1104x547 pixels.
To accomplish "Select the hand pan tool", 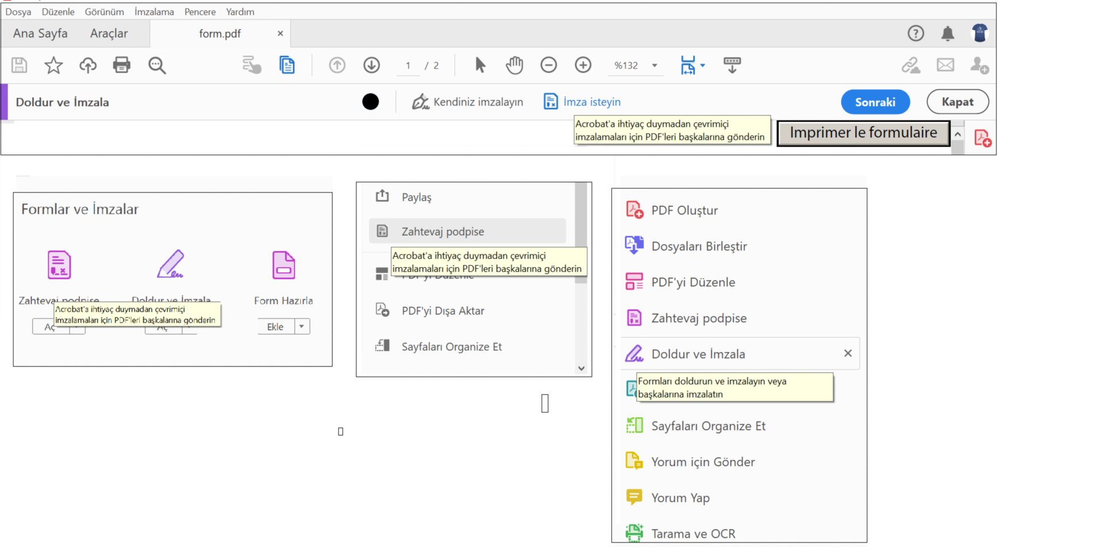I will tap(514, 65).
